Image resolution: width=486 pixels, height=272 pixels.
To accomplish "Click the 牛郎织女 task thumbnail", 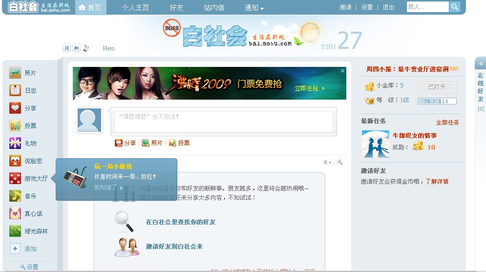I will 376,144.
